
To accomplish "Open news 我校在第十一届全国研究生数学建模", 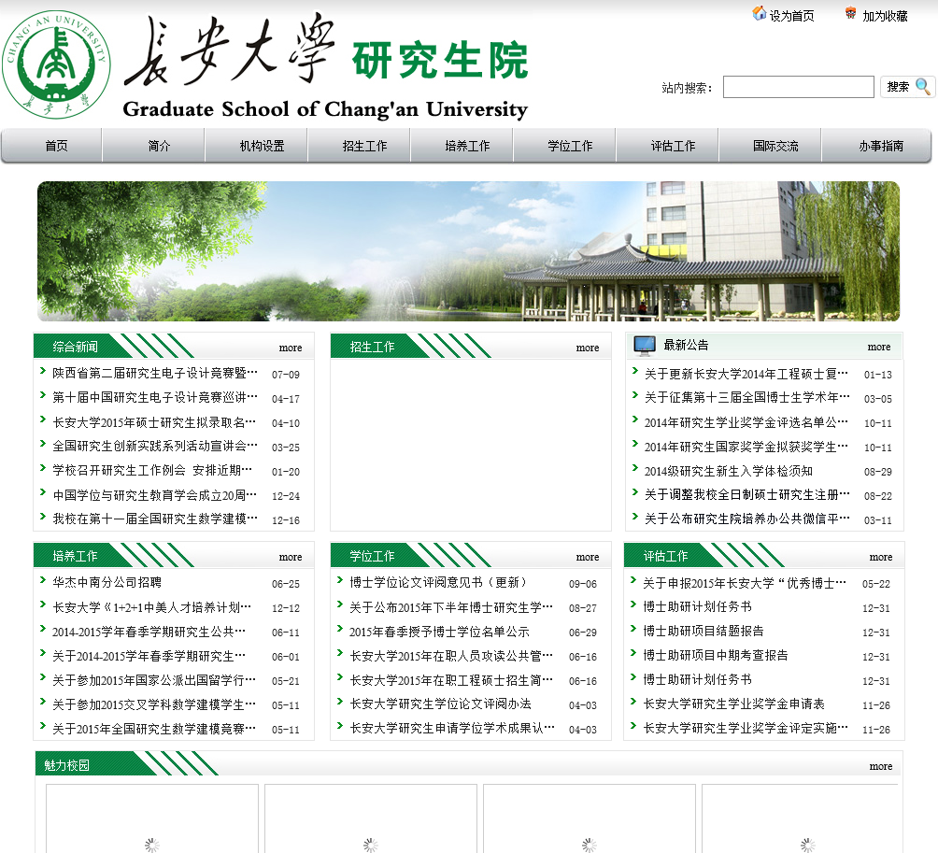I will (155, 519).
